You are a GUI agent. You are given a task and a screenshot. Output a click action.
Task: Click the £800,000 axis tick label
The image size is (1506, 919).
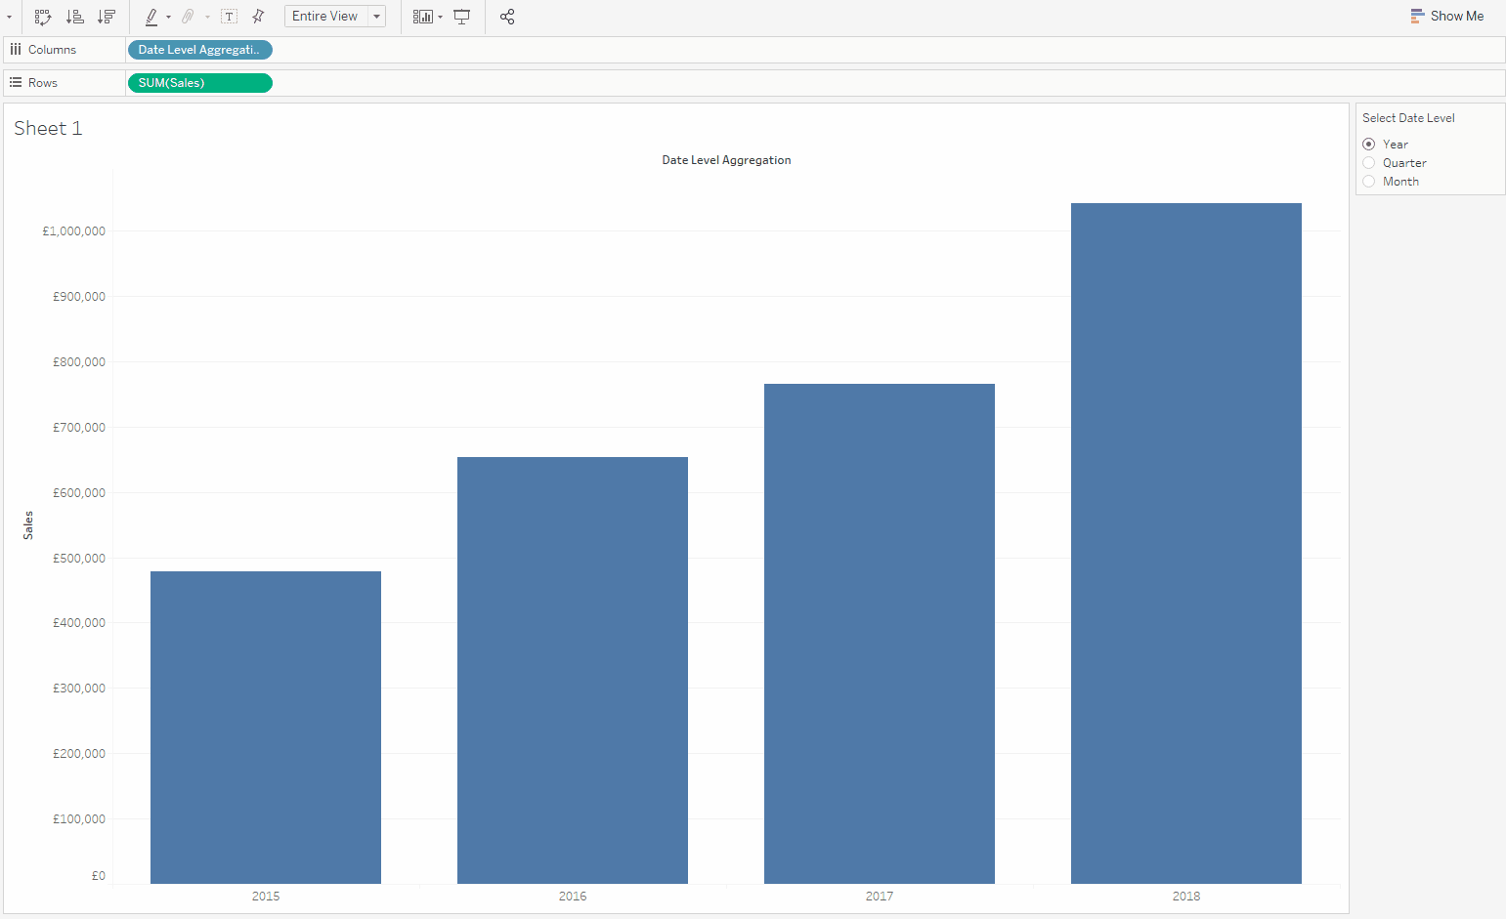click(79, 362)
